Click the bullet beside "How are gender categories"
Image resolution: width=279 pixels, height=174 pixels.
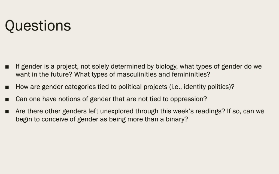[7, 87]
